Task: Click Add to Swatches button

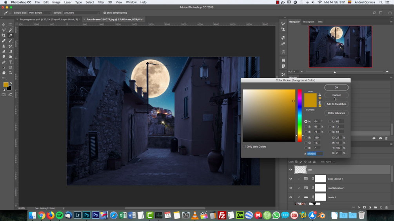Action: (x=336, y=104)
